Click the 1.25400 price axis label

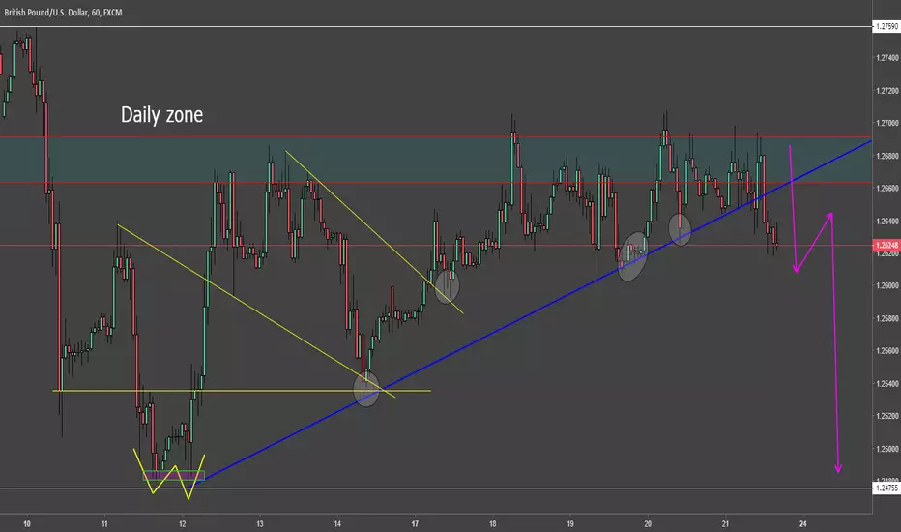887,384
